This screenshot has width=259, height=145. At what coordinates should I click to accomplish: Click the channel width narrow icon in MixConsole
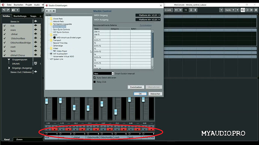[176, 10]
